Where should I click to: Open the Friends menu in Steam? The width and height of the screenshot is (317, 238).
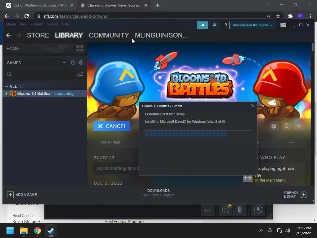[x=37, y=24]
